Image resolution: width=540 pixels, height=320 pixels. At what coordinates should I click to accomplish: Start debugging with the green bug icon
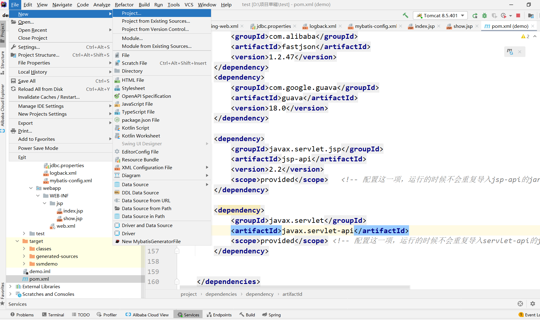485,15
